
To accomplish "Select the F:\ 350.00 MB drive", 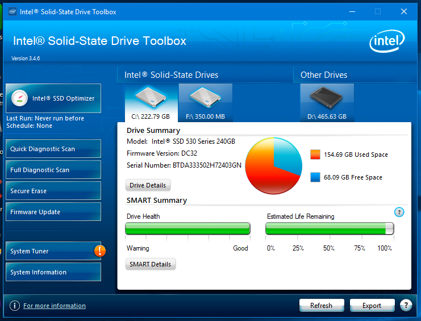I will (x=206, y=103).
